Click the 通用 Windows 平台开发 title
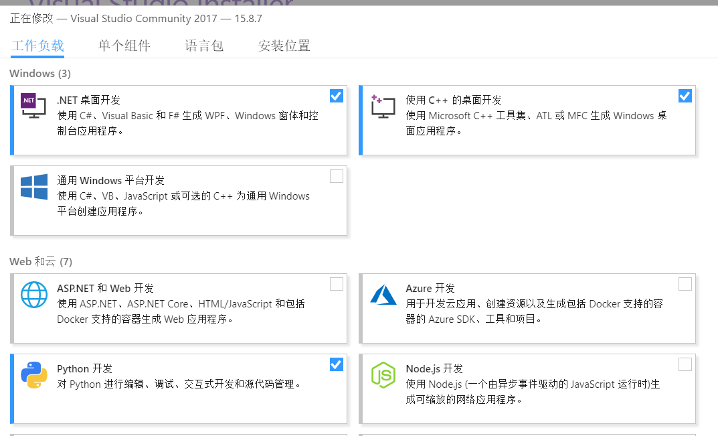718x436 pixels. pyautogui.click(x=111, y=181)
